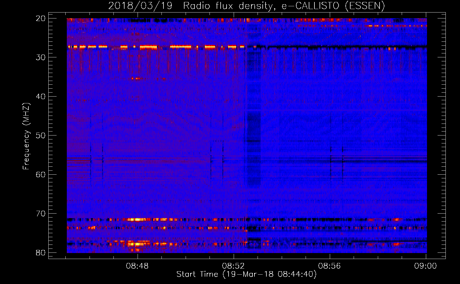460x284 pixels.
Task: Click the frequency tick label 50
Action: (41, 135)
